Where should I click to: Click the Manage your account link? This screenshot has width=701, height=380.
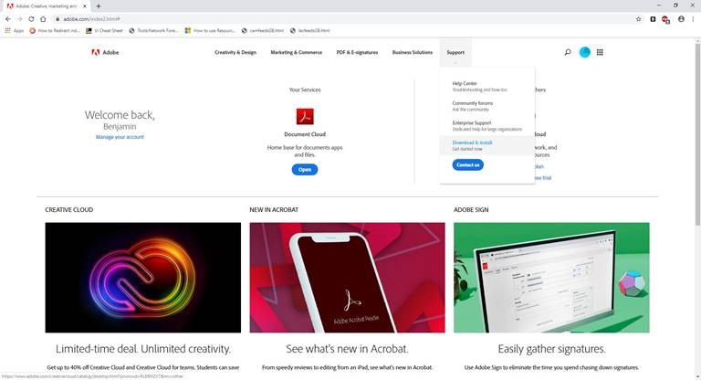click(120, 137)
